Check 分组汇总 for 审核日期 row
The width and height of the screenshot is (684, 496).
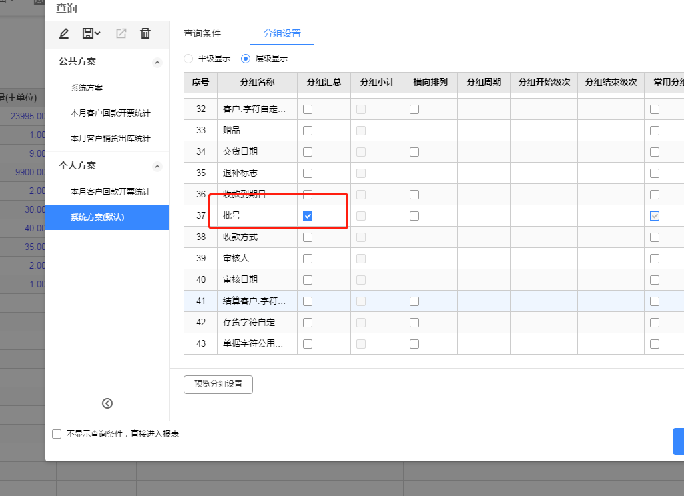point(308,280)
